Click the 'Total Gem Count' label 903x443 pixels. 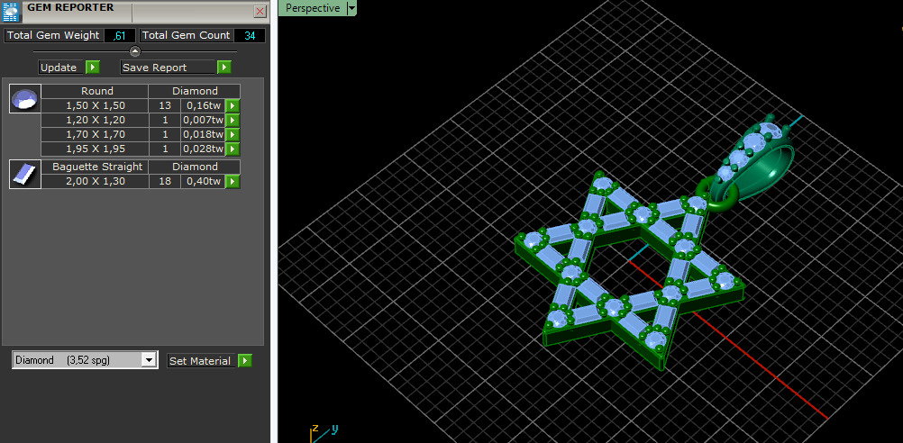coord(187,36)
